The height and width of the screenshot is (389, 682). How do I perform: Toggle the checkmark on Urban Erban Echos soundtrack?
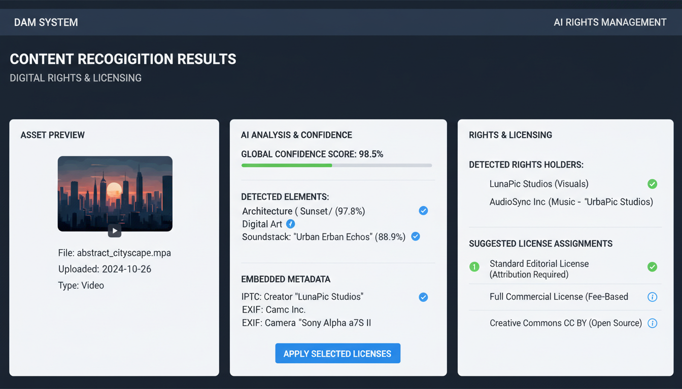[x=416, y=236]
